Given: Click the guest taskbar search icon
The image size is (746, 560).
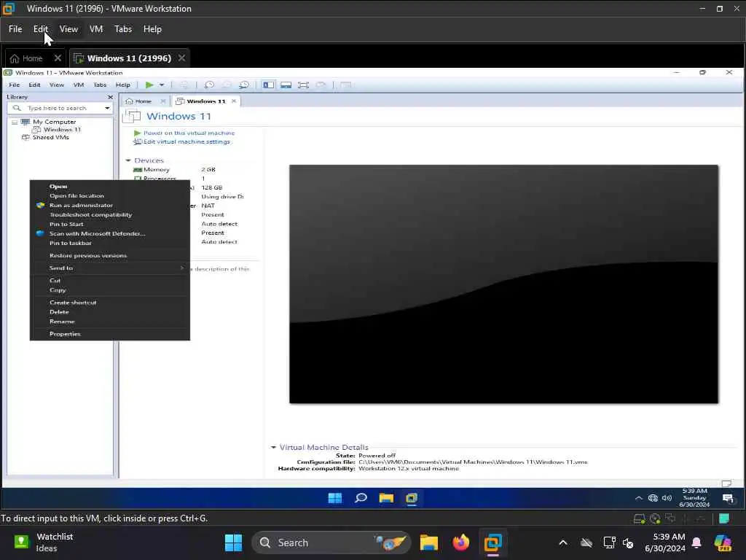Looking at the screenshot, I should point(361,498).
